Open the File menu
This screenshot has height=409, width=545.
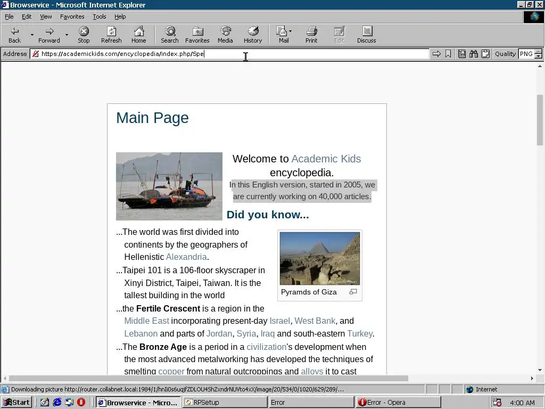click(x=9, y=17)
